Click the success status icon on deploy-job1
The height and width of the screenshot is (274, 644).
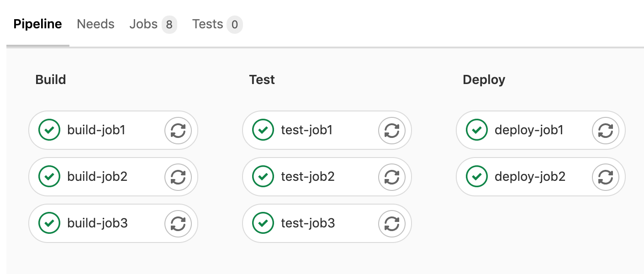pyautogui.click(x=476, y=130)
